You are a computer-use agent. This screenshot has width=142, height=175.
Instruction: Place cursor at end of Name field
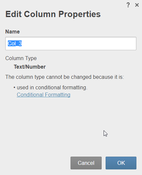coord(22,43)
